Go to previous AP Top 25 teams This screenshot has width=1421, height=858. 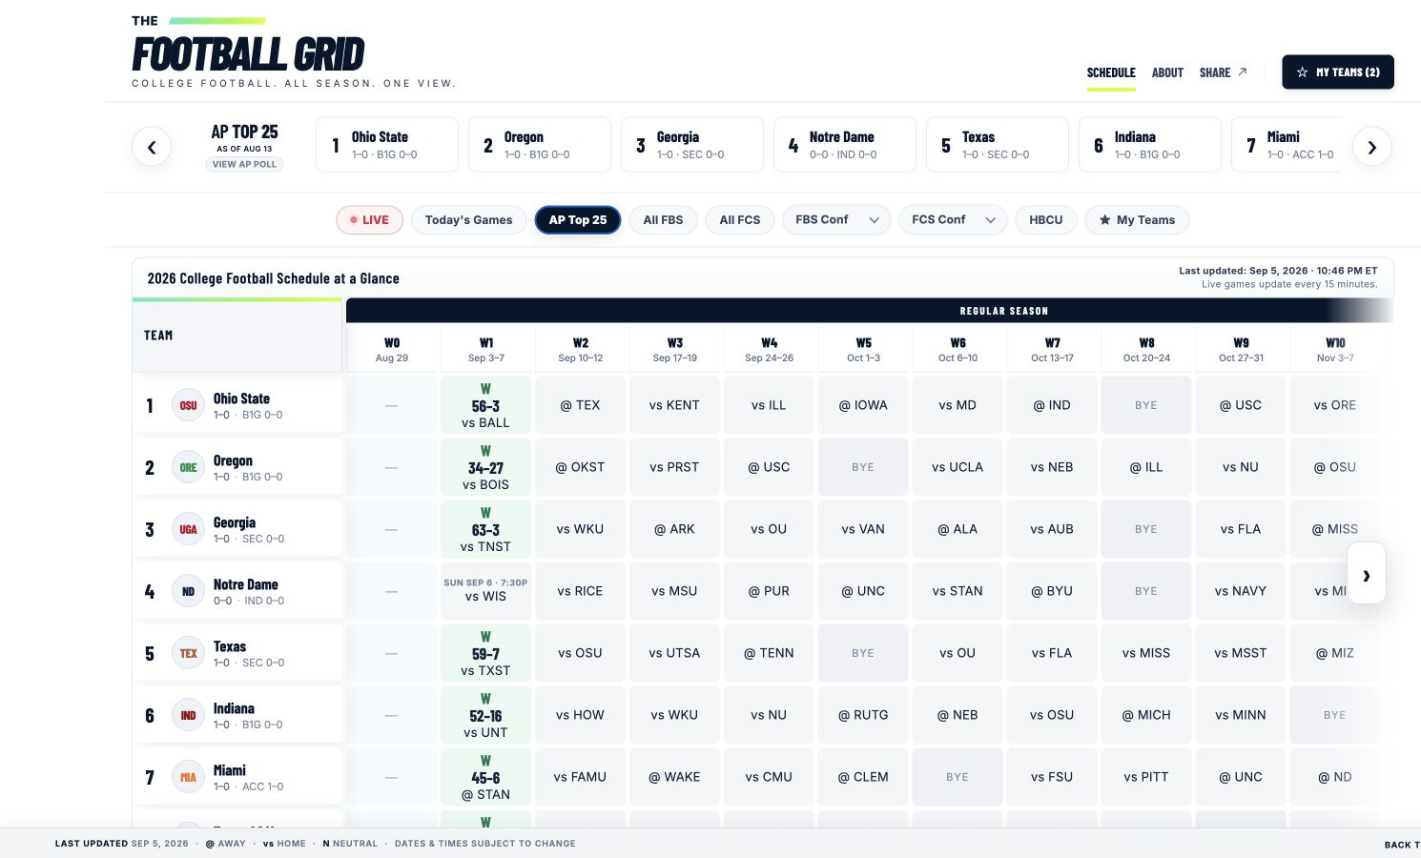pyautogui.click(x=152, y=147)
